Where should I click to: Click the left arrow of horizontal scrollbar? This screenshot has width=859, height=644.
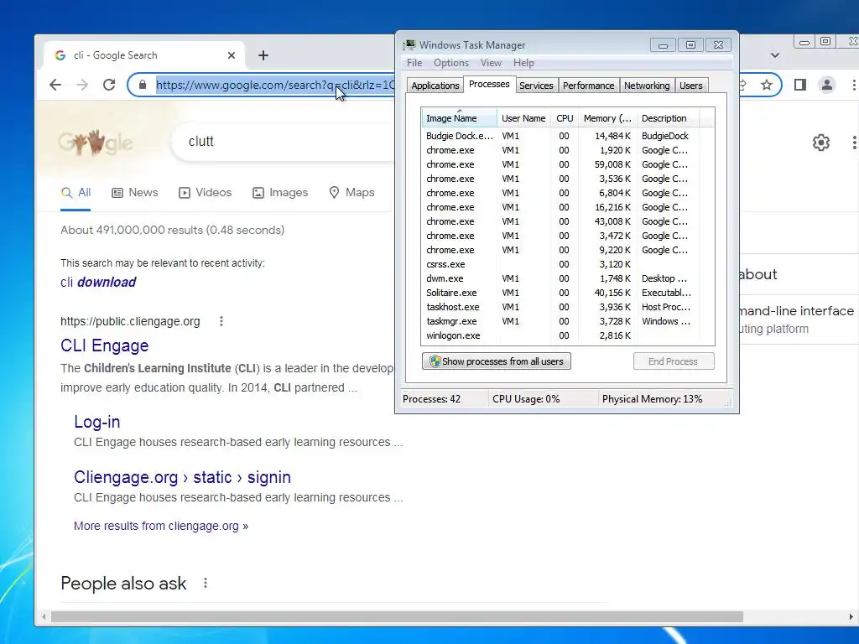(x=44, y=617)
